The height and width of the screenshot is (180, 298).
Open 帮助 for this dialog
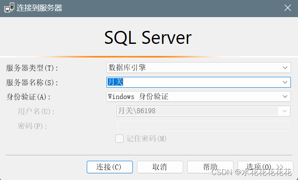(210, 167)
